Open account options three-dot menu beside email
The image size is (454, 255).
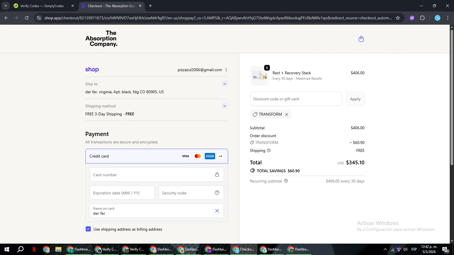click(226, 70)
